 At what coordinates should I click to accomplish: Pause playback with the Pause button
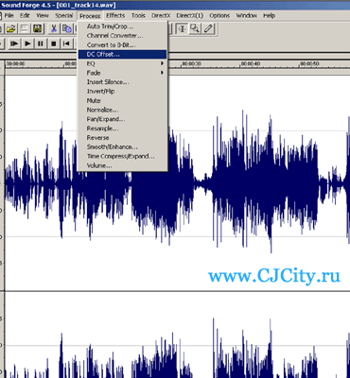(41, 43)
